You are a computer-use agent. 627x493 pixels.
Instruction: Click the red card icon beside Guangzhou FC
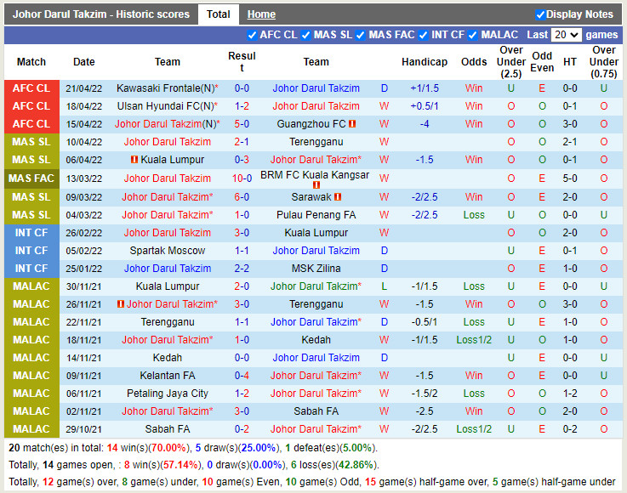(x=352, y=124)
